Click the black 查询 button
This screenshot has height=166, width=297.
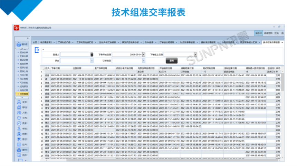[170, 60]
